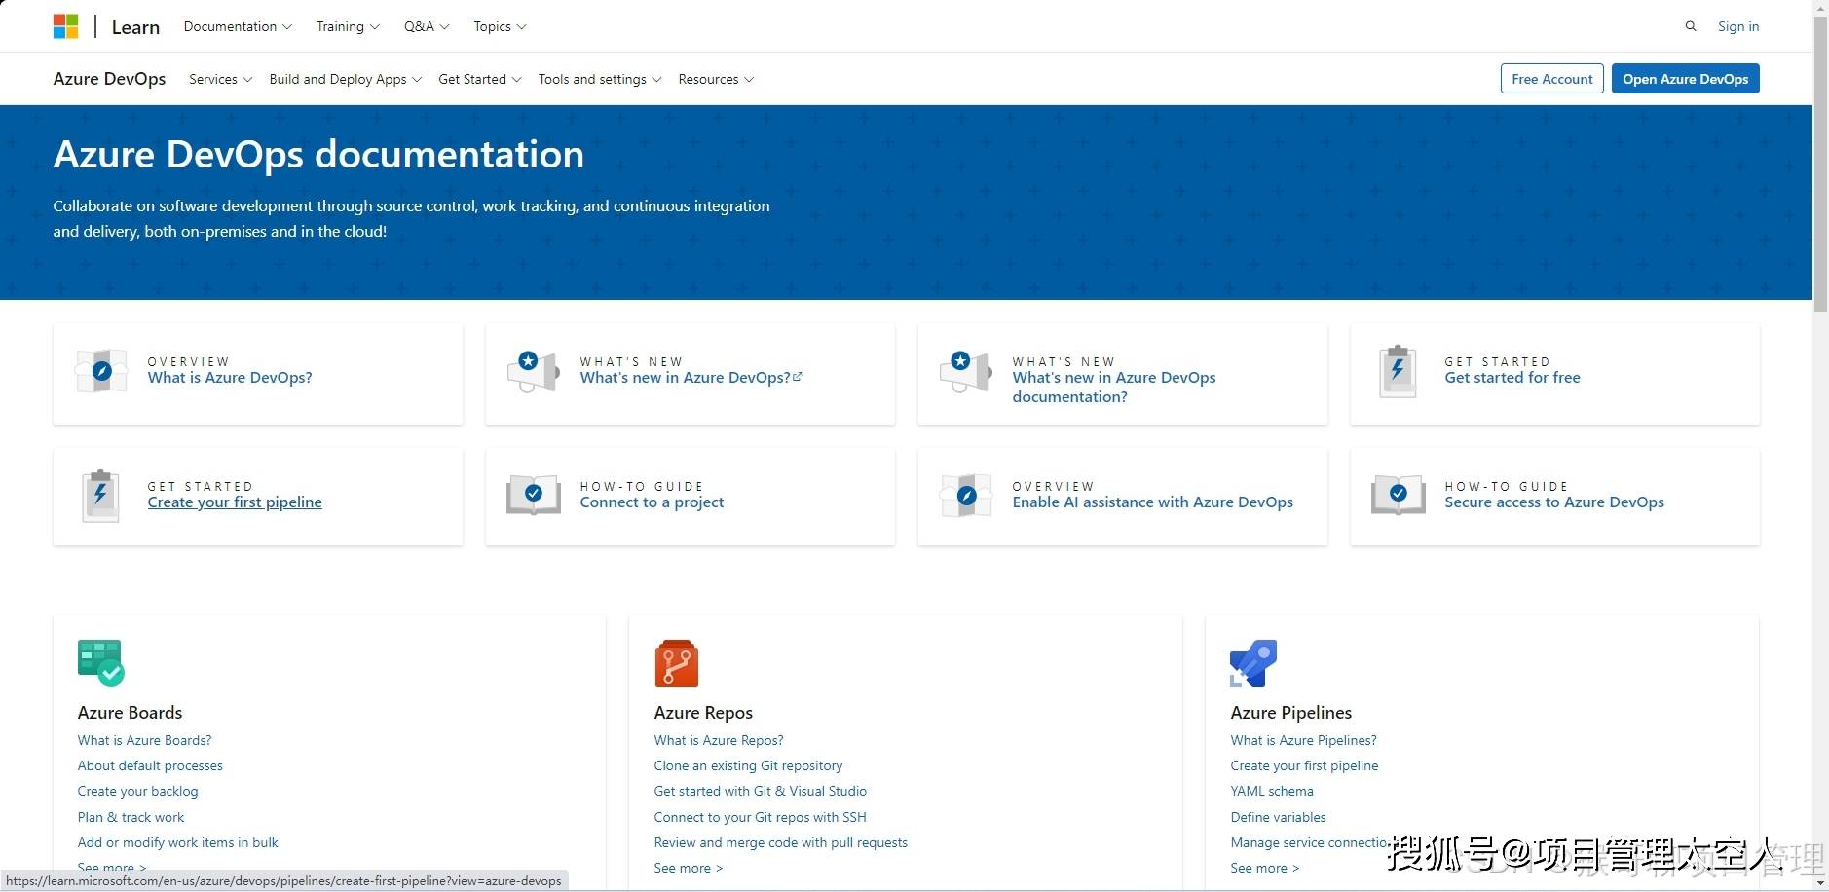Open the search magnifier icon
Screen dimensions: 1829x892
pos(1691,26)
